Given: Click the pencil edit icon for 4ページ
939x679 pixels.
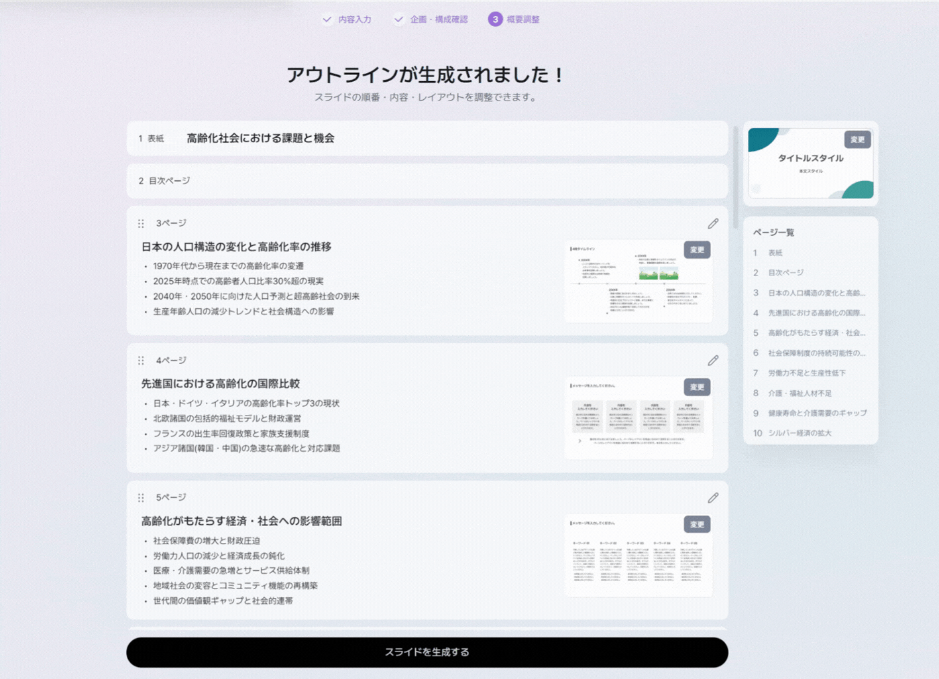Looking at the screenshot, I should (x=713, y=361).
